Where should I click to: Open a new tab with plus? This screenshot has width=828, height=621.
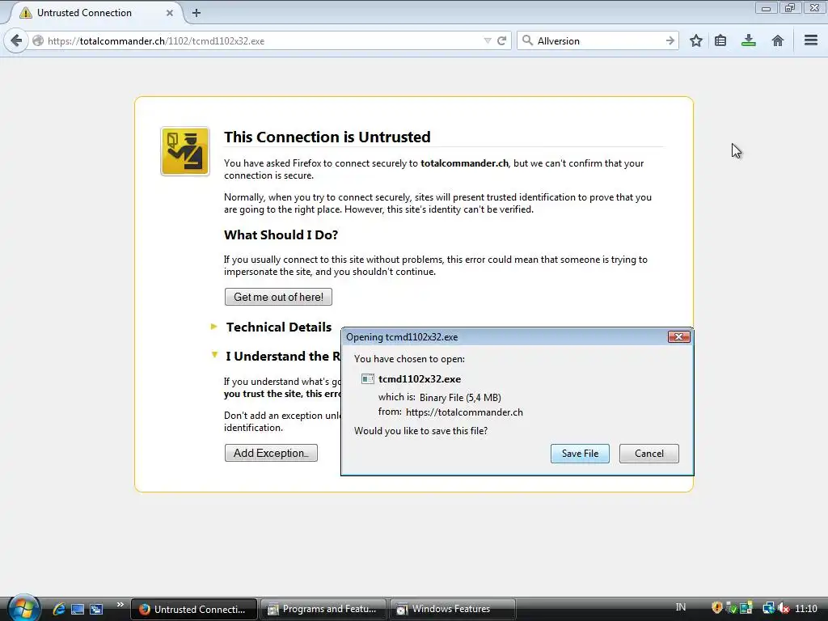point(196,13)
